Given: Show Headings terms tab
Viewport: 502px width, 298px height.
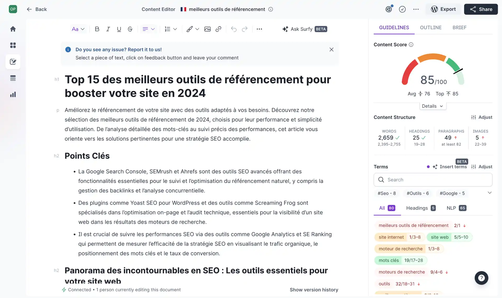Looking at the screenshot, I should pos(421,208).
